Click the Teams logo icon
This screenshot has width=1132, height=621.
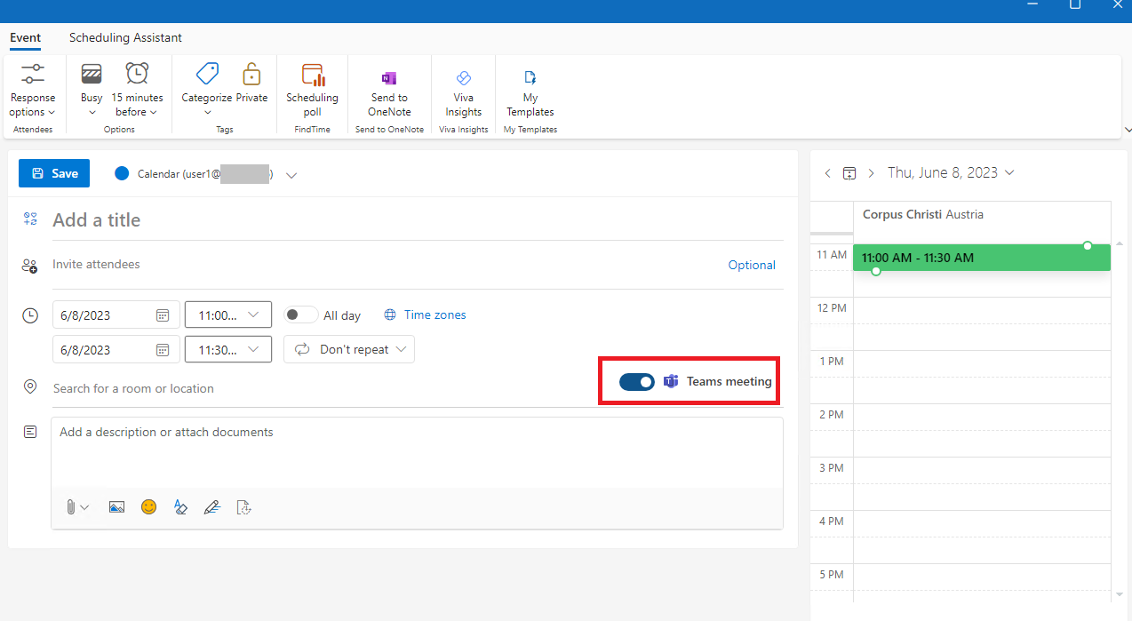click(671, 381)
